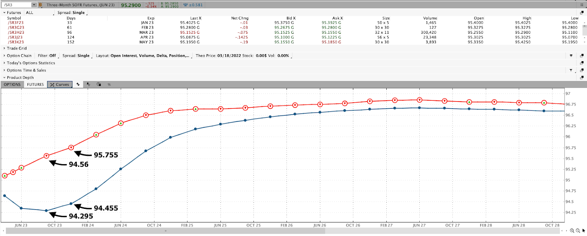Screen dimensions: 587x236
Task: Click the percent icon in curves toolbar
Action: pos(109,85)
